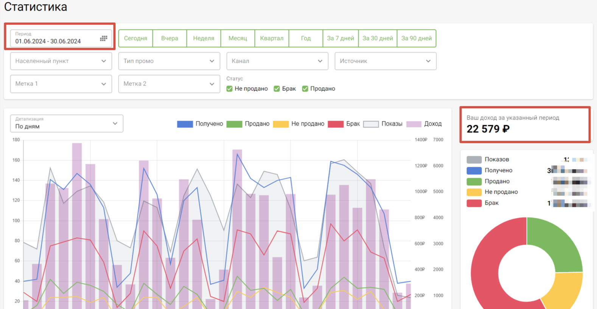
Task: Open the Тип промо dropdown
Action: click(x=169, y=61)
